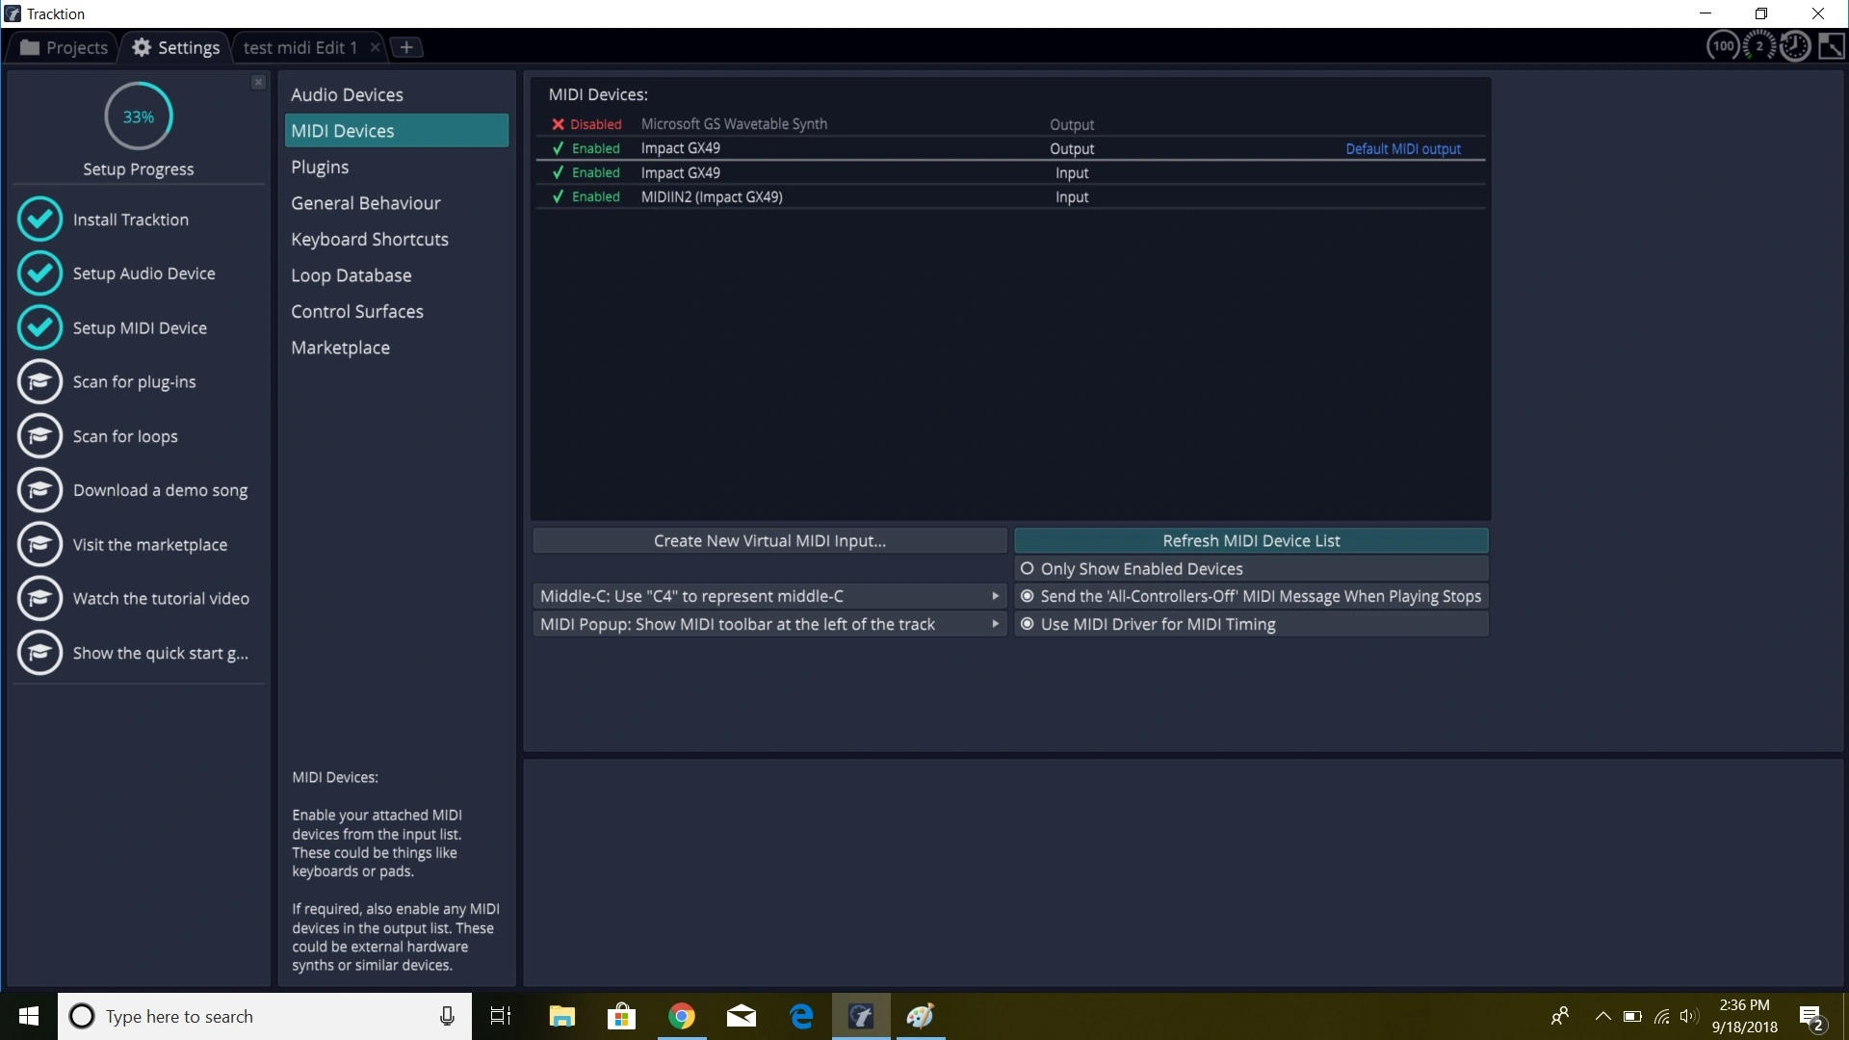Close the test midi Edit 1 tab
The height and width of the screenshot is (1040, 1849).
375,47
